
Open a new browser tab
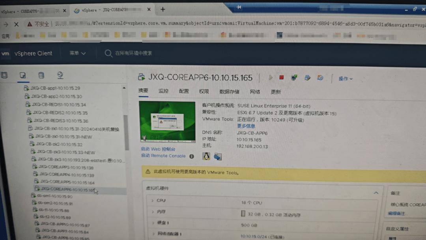(x=163, y=9)
